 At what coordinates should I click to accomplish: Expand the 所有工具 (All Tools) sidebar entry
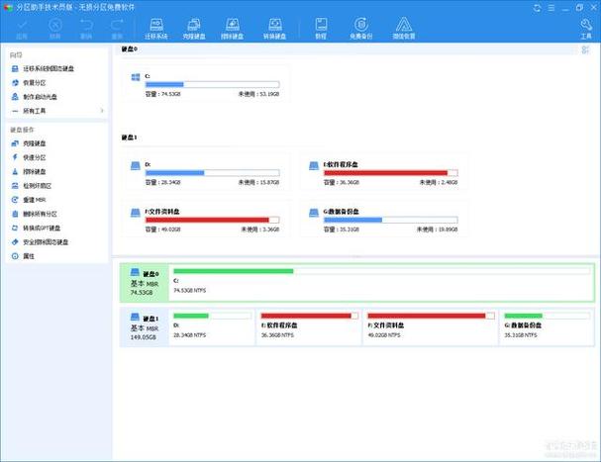57,111
